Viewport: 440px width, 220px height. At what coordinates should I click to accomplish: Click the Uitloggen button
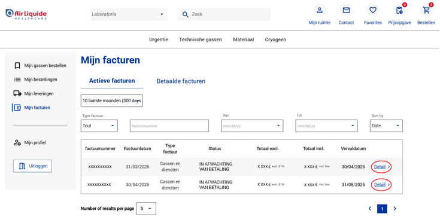click(x=32, y=166)
